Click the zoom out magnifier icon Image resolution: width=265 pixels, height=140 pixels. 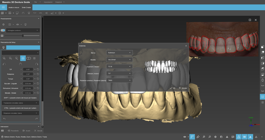pyautogui.click(x=210, y=137)
